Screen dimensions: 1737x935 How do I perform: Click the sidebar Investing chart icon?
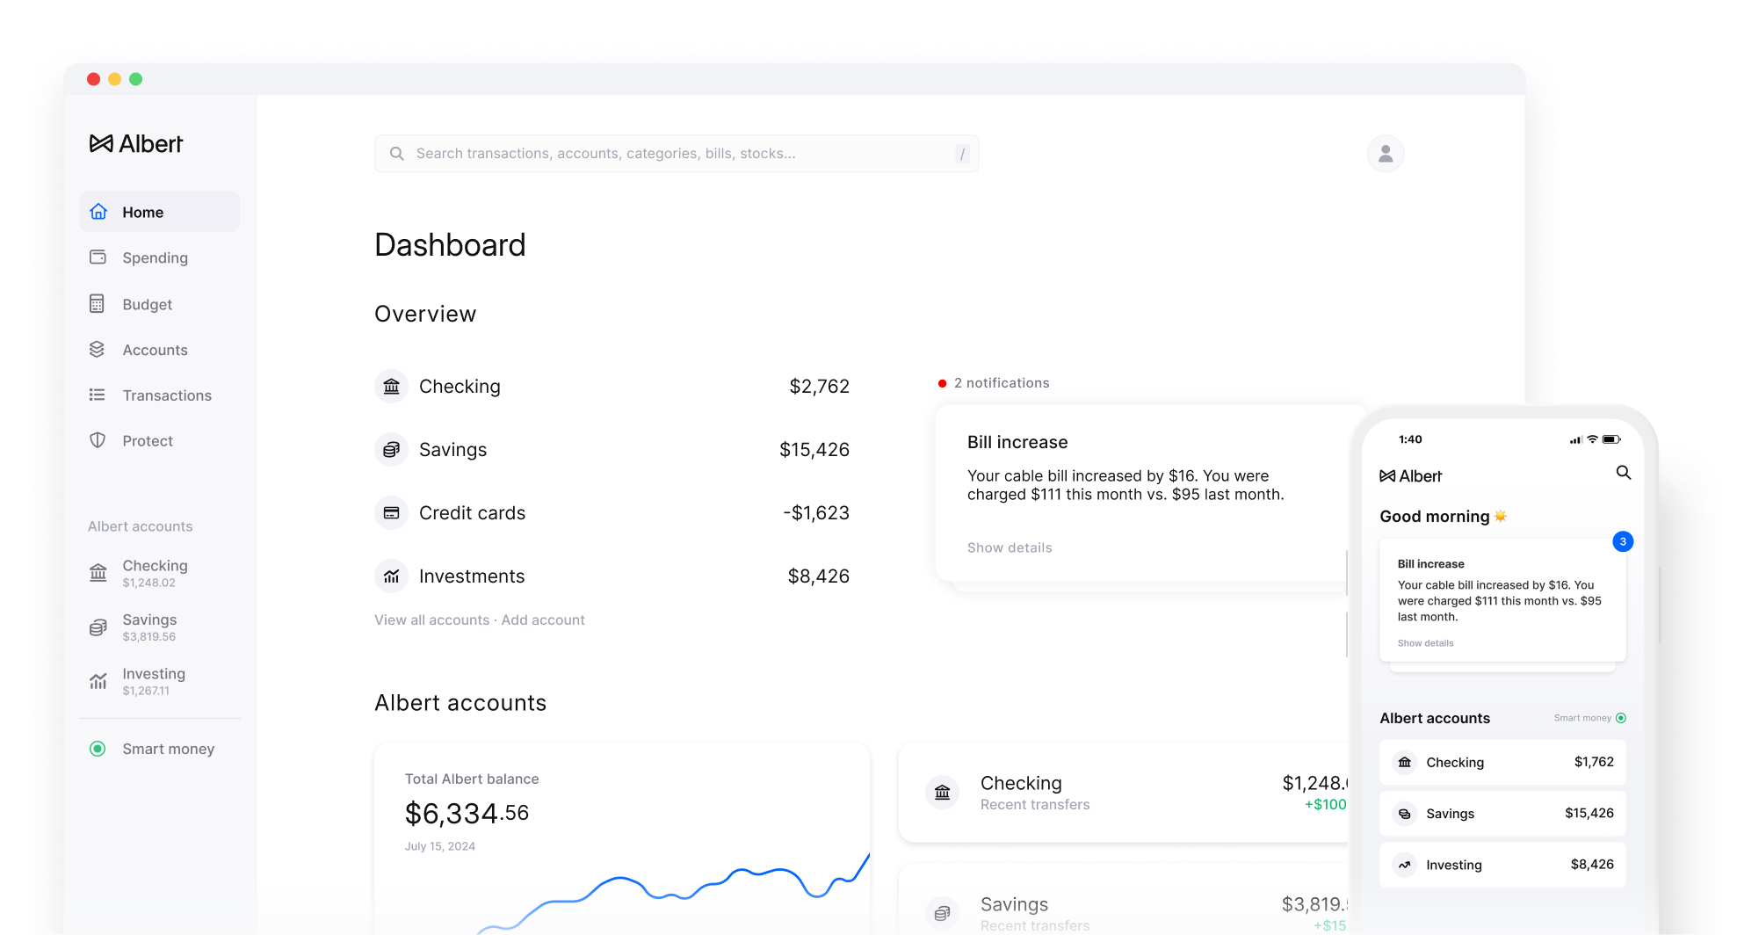click(x=98, y=681)
